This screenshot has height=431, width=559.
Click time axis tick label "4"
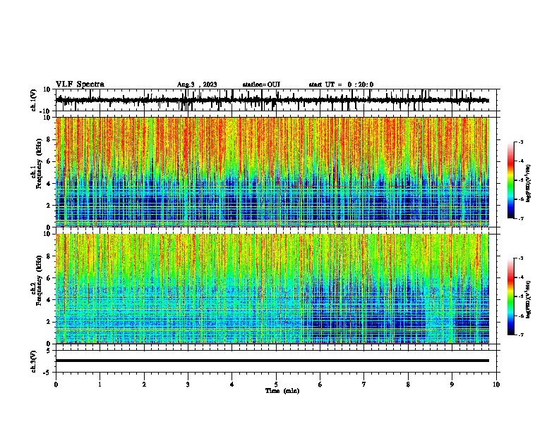click(232, 385)
